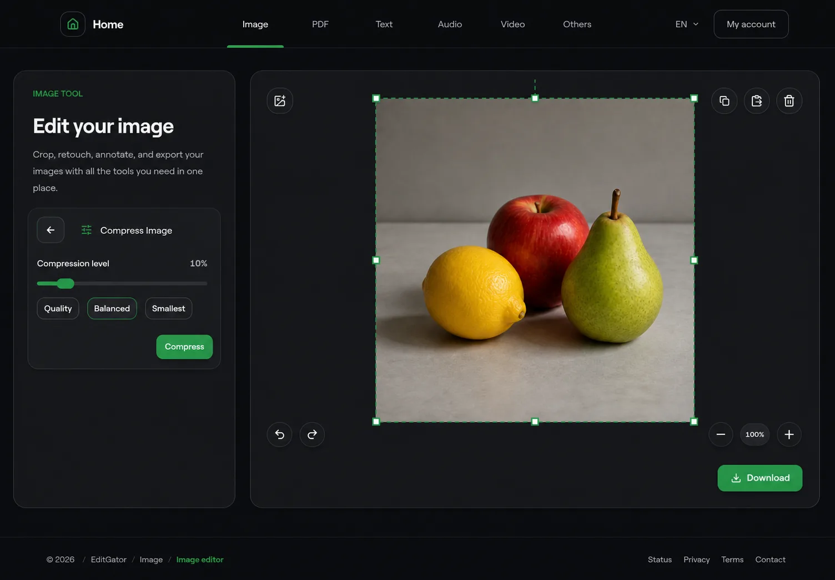Click the Download button
Viewport: 835px width, 580px height.
tap(760, 478)
